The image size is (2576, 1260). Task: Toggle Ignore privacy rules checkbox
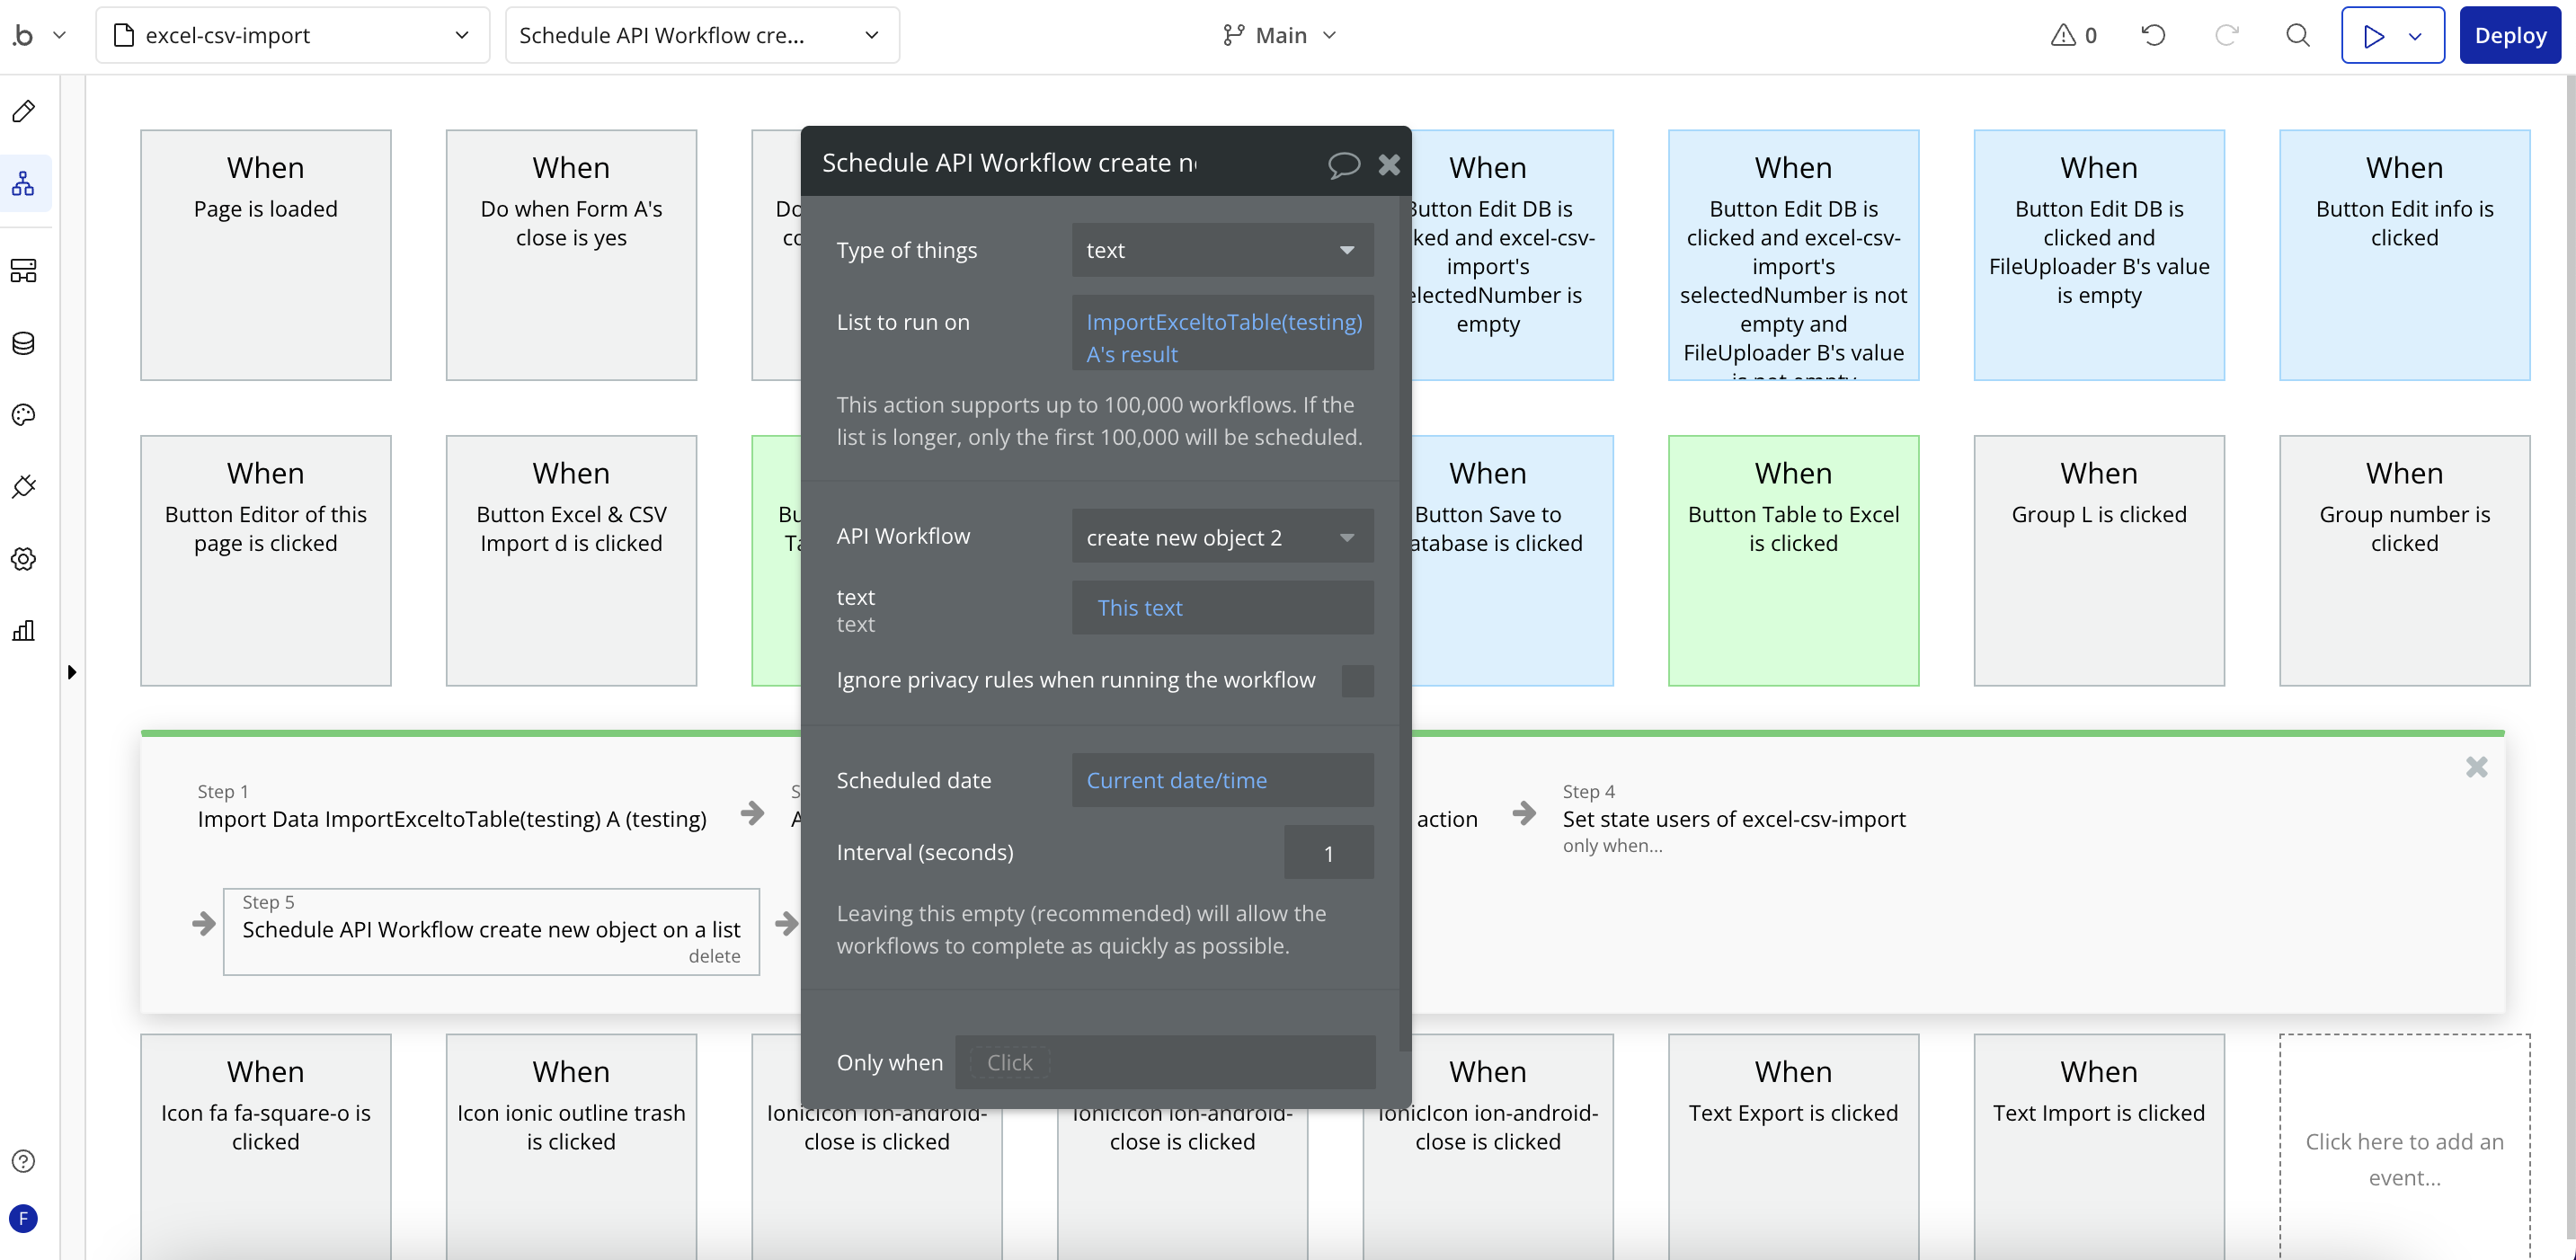1357,681
